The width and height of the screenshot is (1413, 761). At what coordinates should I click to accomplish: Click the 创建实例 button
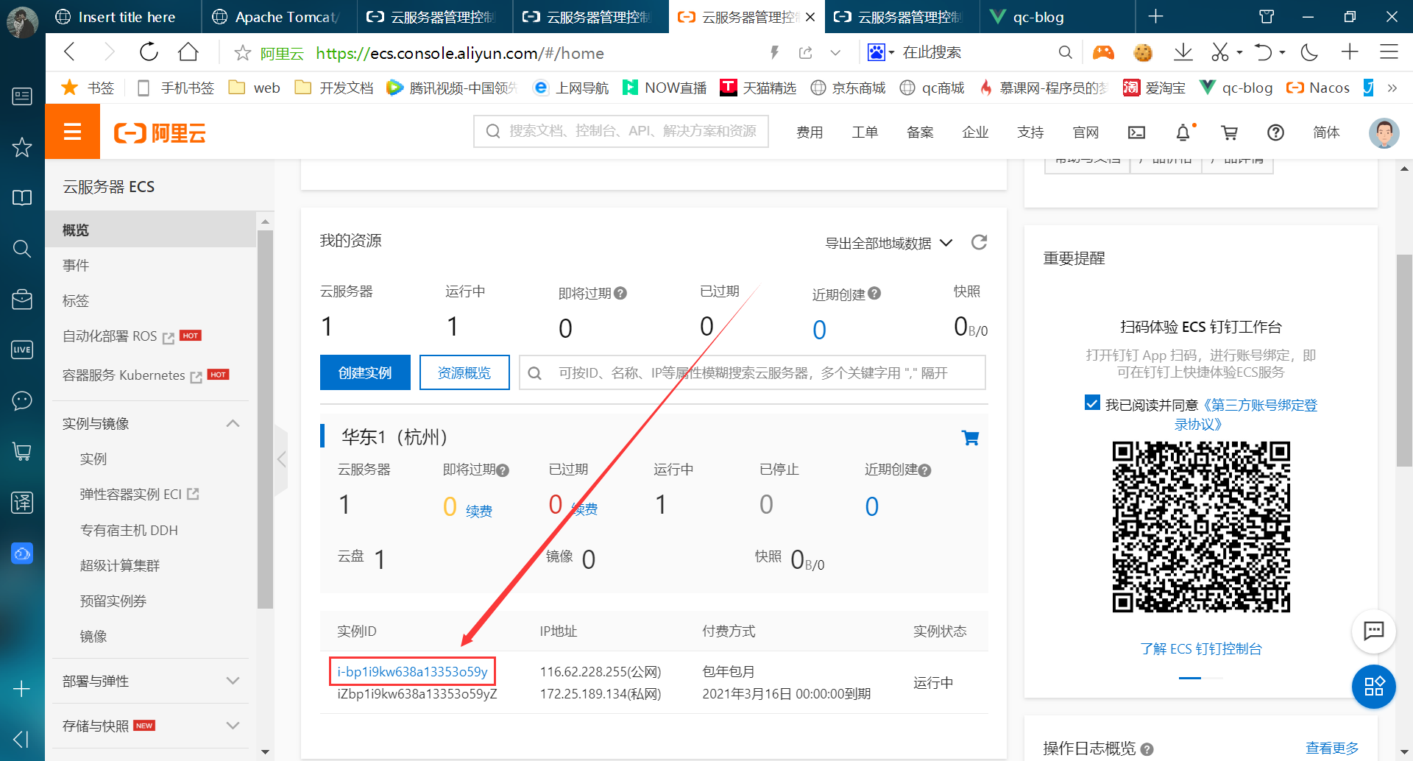pyautogui.click(x=365, y=372)
